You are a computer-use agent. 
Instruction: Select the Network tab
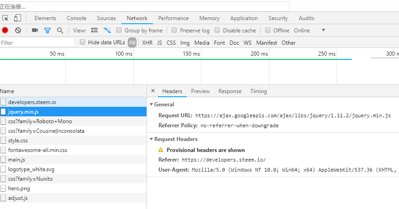click(137, 18)
